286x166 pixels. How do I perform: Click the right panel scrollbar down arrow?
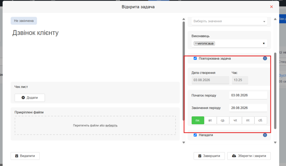point(275,143)
